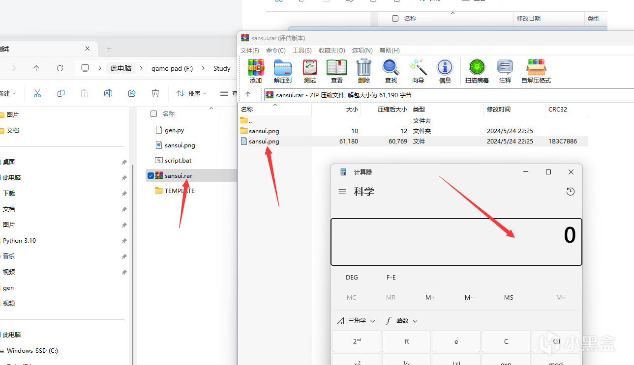Viewport: 634px width, 365px height.
Task: Select gen.py in File Explorer
Action: pos(174,130)
